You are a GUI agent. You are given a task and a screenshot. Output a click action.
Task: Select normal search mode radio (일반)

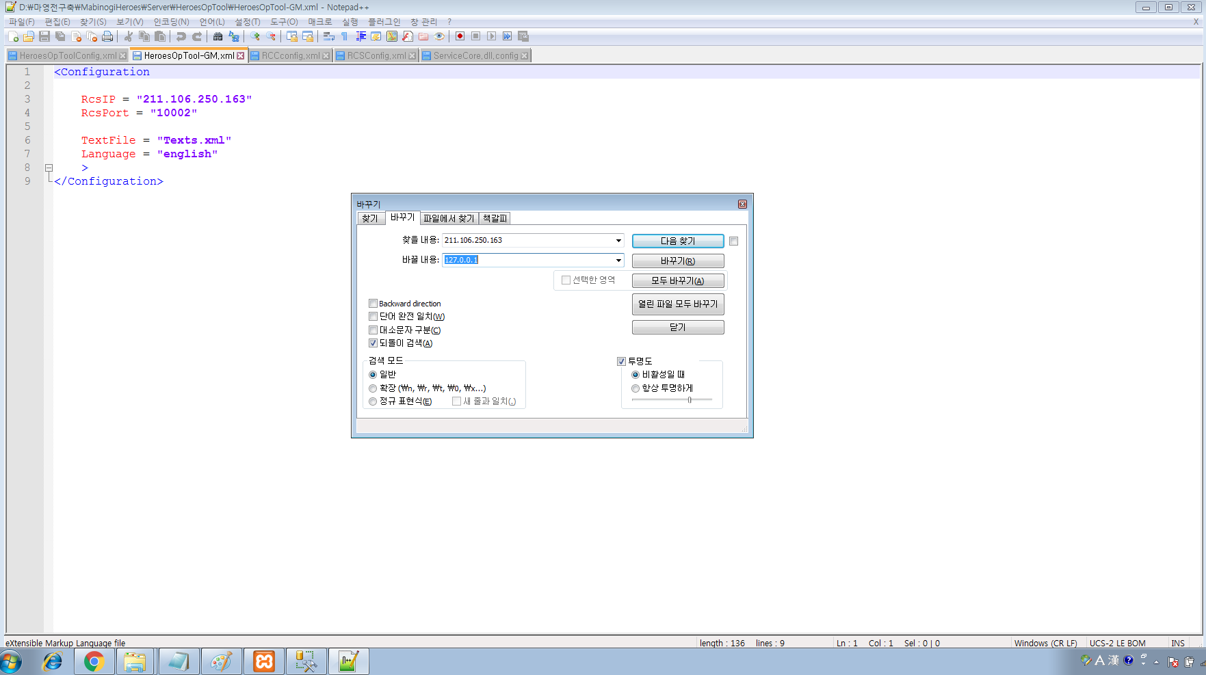(x=373, y=375)
